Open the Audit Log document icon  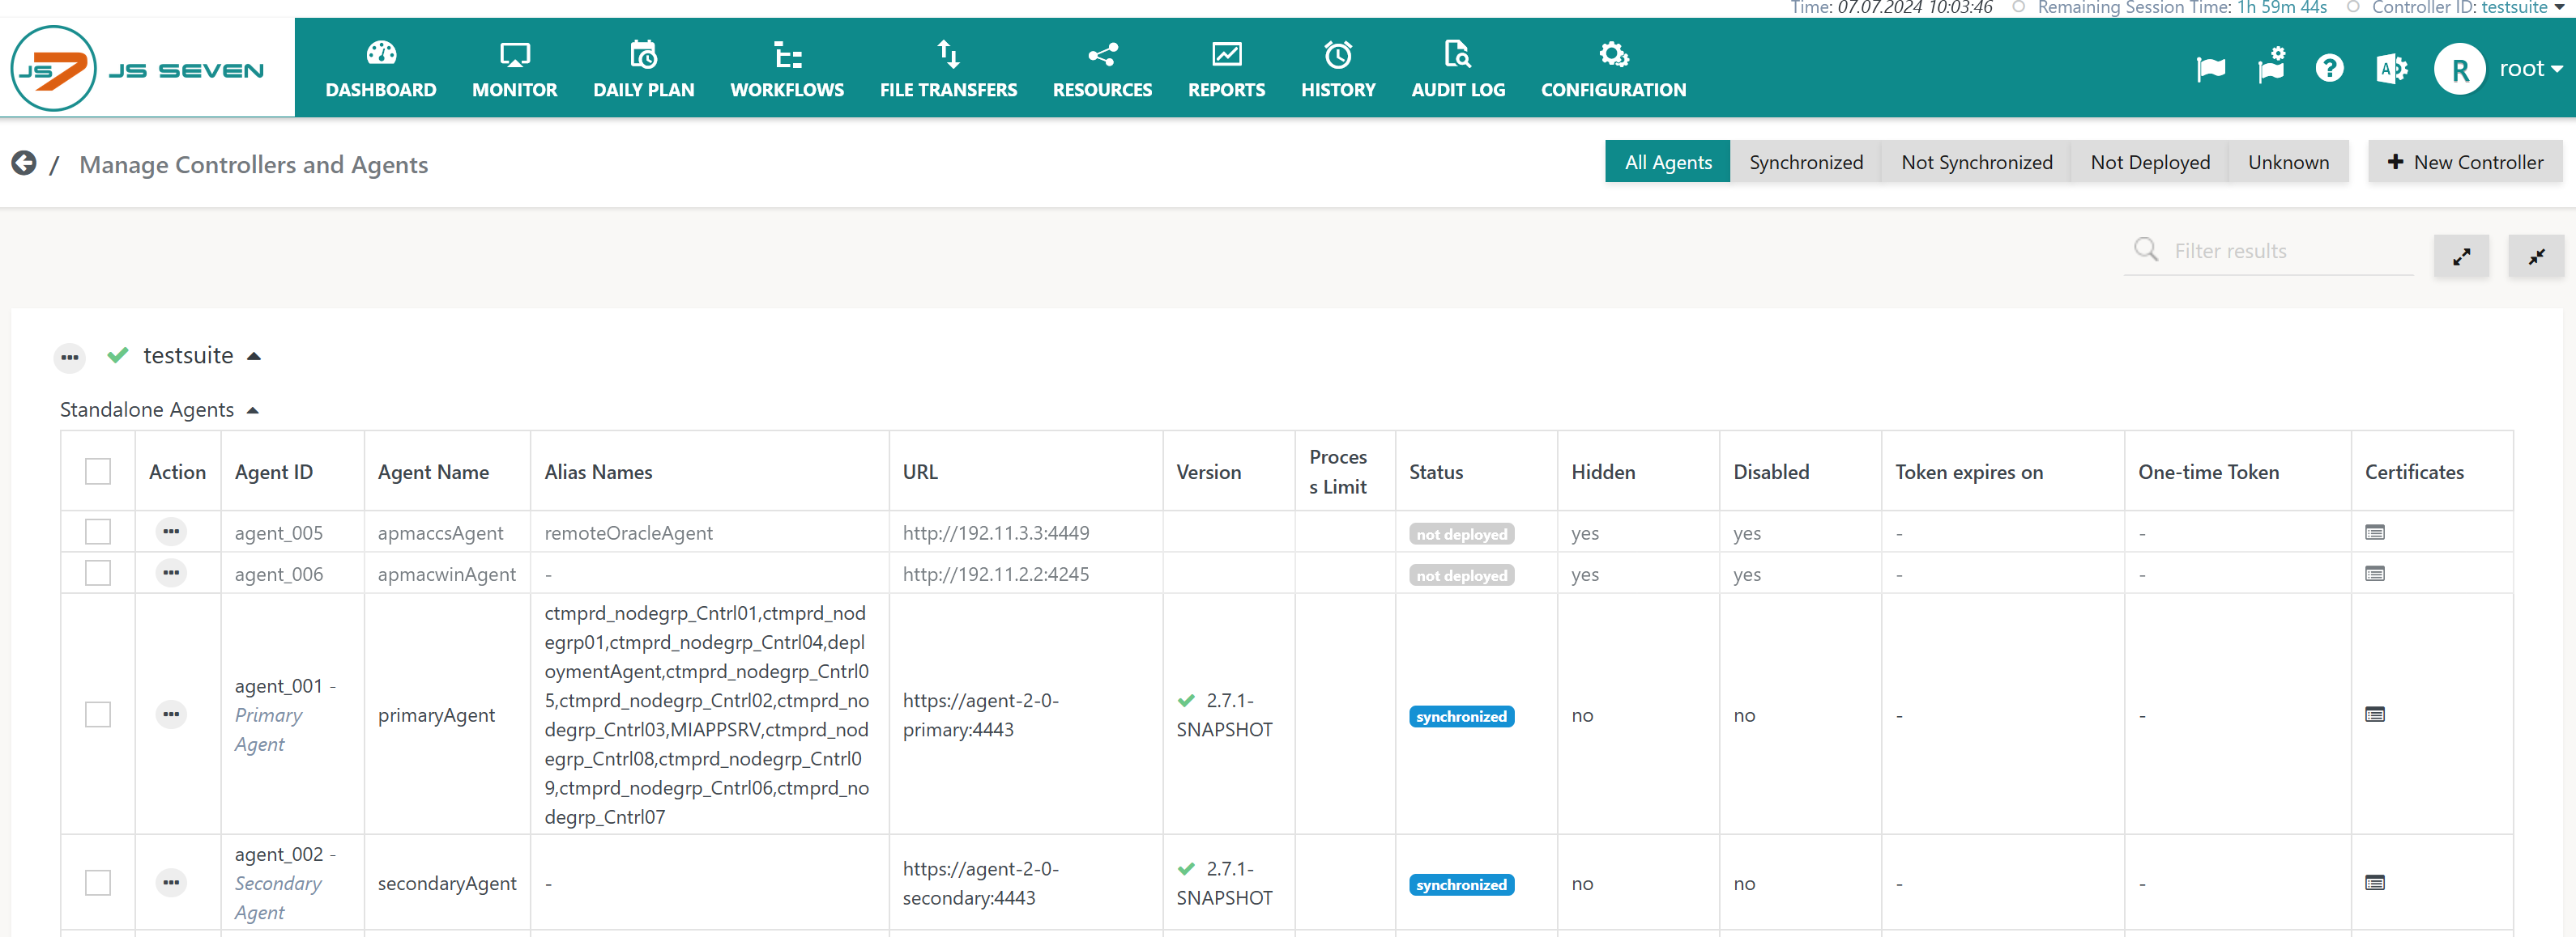(1457, 53)
